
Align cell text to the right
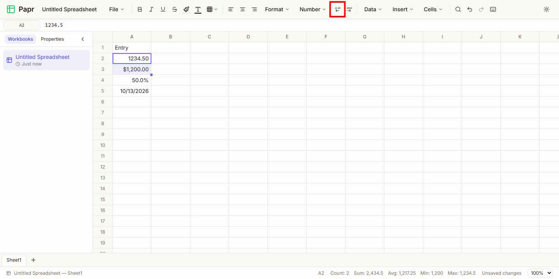(x=254, y=9)
